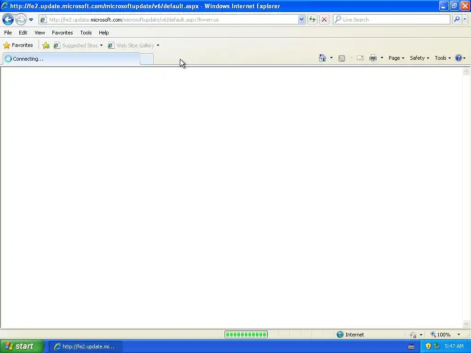This screenshot has height=353, width=471.
Task: Open the Tools command bar menu
Action: point(443,58)
